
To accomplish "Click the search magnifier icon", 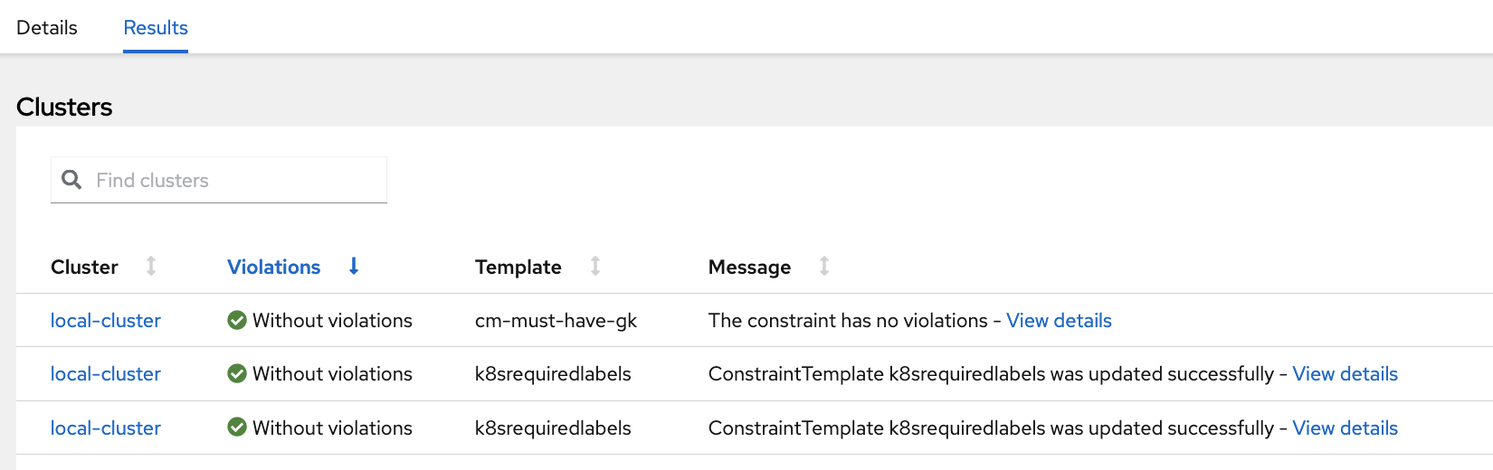I will point(71,180).
